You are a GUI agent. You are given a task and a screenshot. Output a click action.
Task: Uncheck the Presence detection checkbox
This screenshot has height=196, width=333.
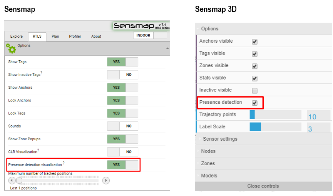254,103
